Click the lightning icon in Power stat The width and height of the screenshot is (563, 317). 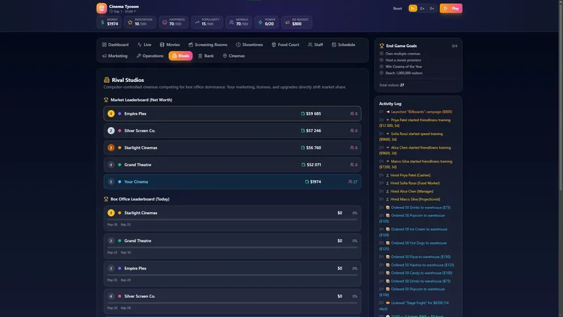[x=261, y=22]
